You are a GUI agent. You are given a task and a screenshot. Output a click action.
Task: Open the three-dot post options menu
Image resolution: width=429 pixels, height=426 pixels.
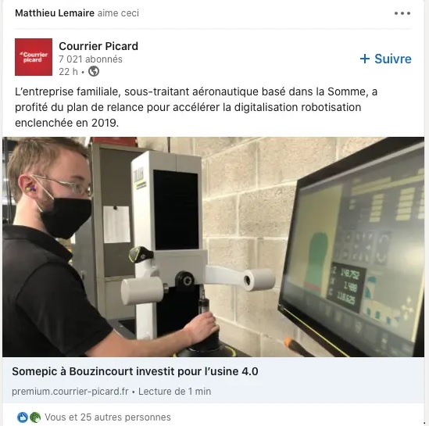coord(402,13)
